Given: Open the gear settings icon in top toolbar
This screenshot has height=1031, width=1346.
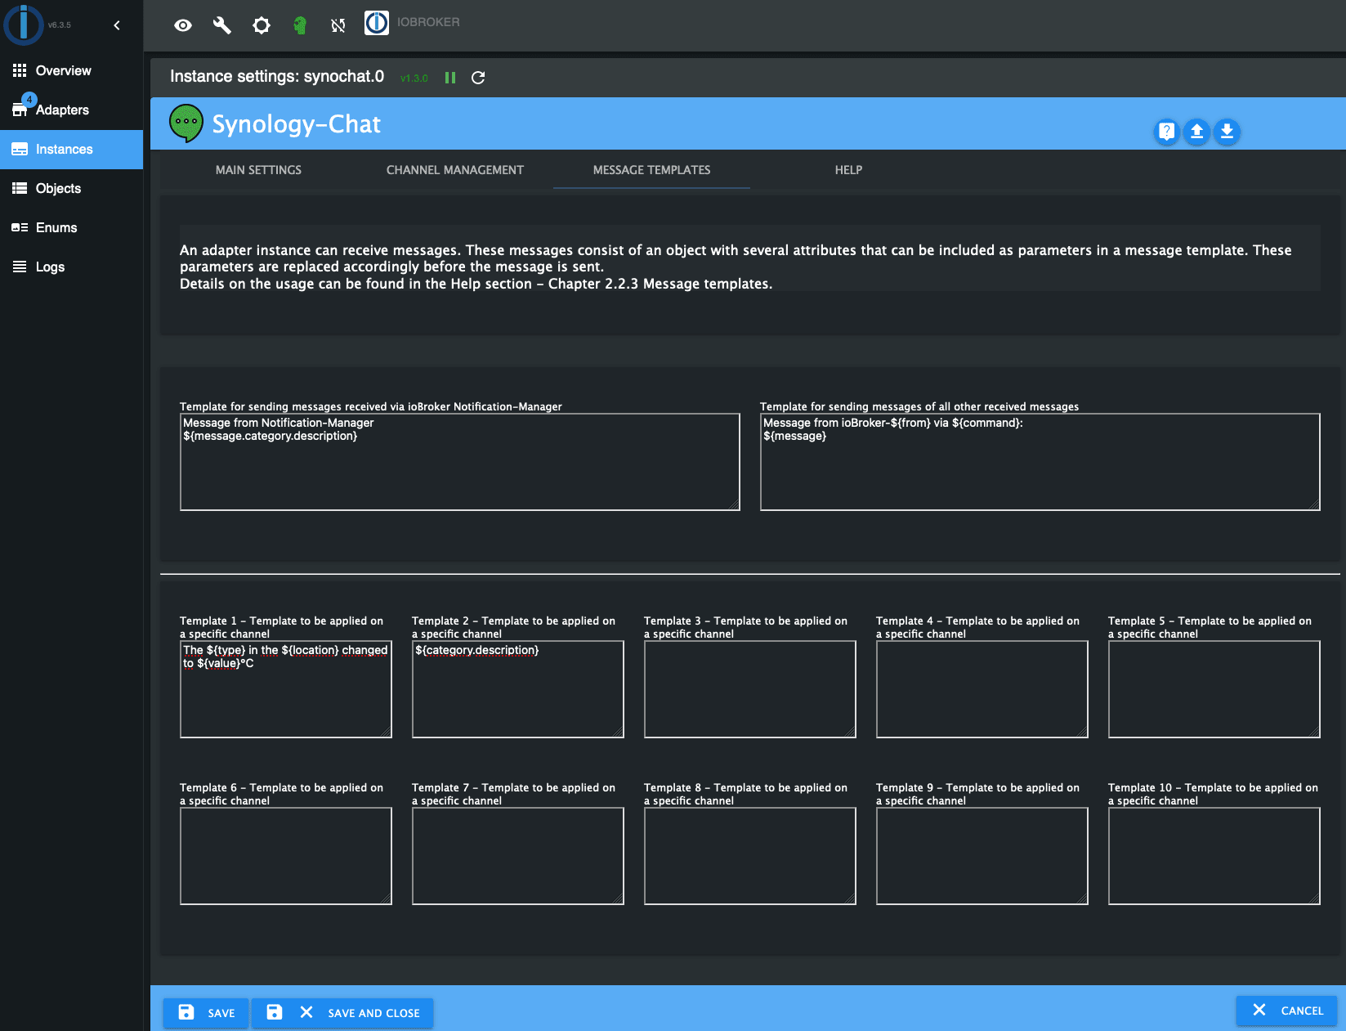Looking at the screenshot, I should tap(261, 25).
